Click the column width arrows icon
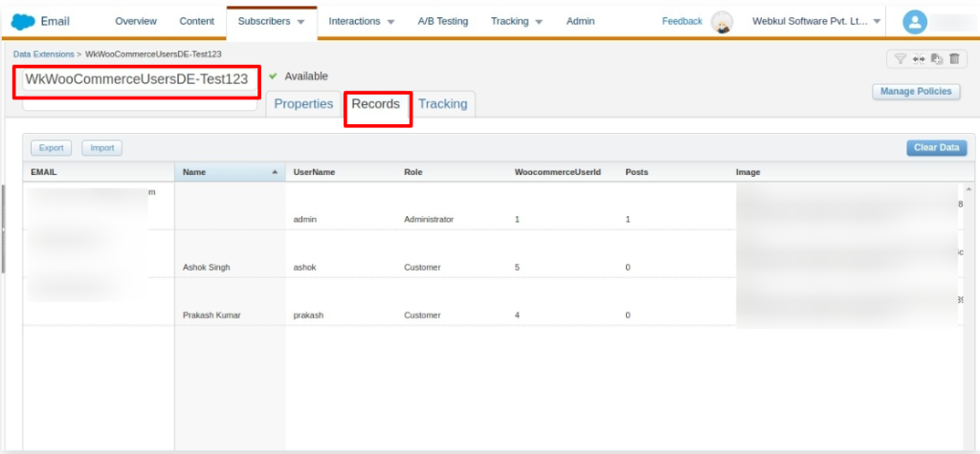This screenshot has height=454, width=980. pyautogui.click(x=919, y=59)
